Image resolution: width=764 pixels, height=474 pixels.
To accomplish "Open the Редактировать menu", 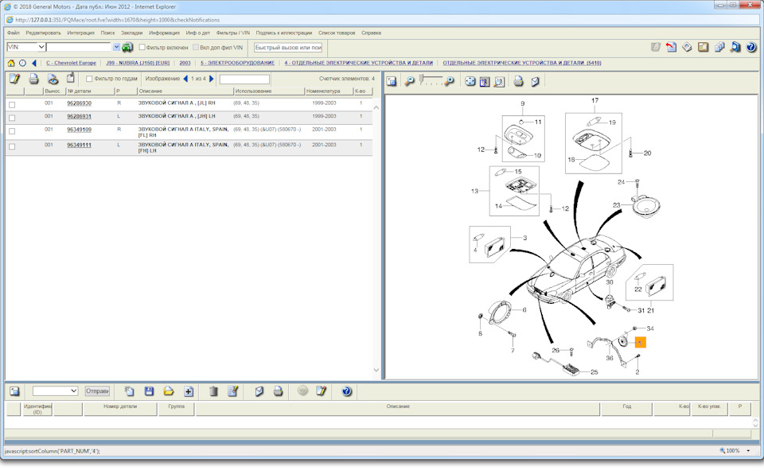I will (43, 33).
